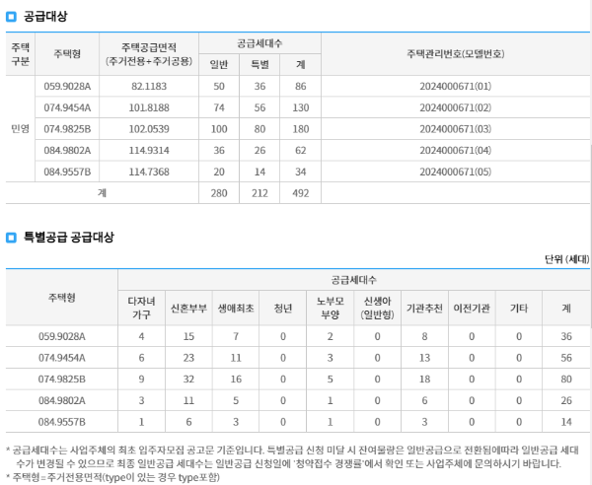Select area value 114.9314
This screenshot has height=485, width=592.
(149, 151)
